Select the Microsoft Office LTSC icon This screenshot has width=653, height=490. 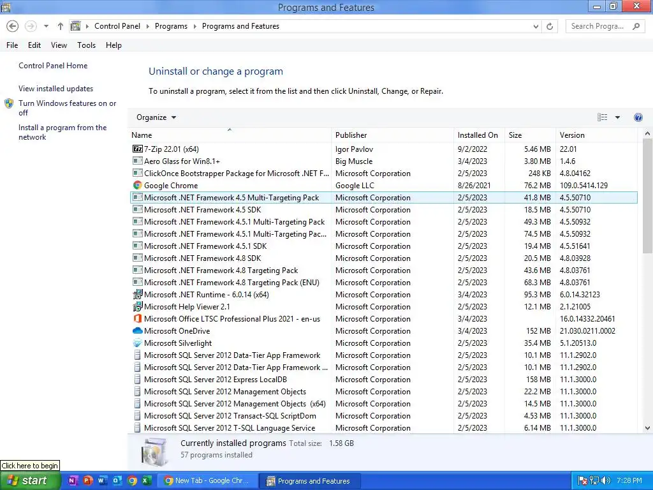click(x=138, y=318)
